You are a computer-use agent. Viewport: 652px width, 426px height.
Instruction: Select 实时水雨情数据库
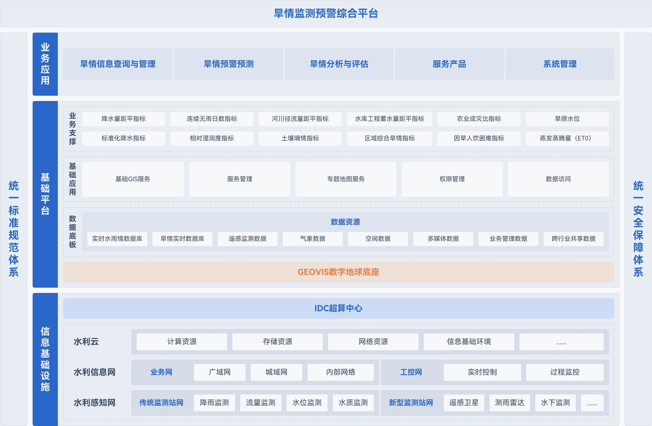tap(117, 239)
